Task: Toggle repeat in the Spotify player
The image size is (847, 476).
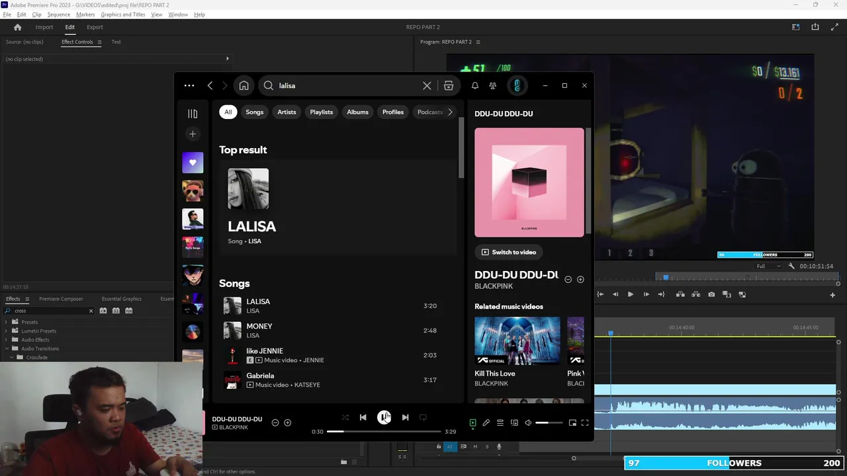Action: (423, 417)
